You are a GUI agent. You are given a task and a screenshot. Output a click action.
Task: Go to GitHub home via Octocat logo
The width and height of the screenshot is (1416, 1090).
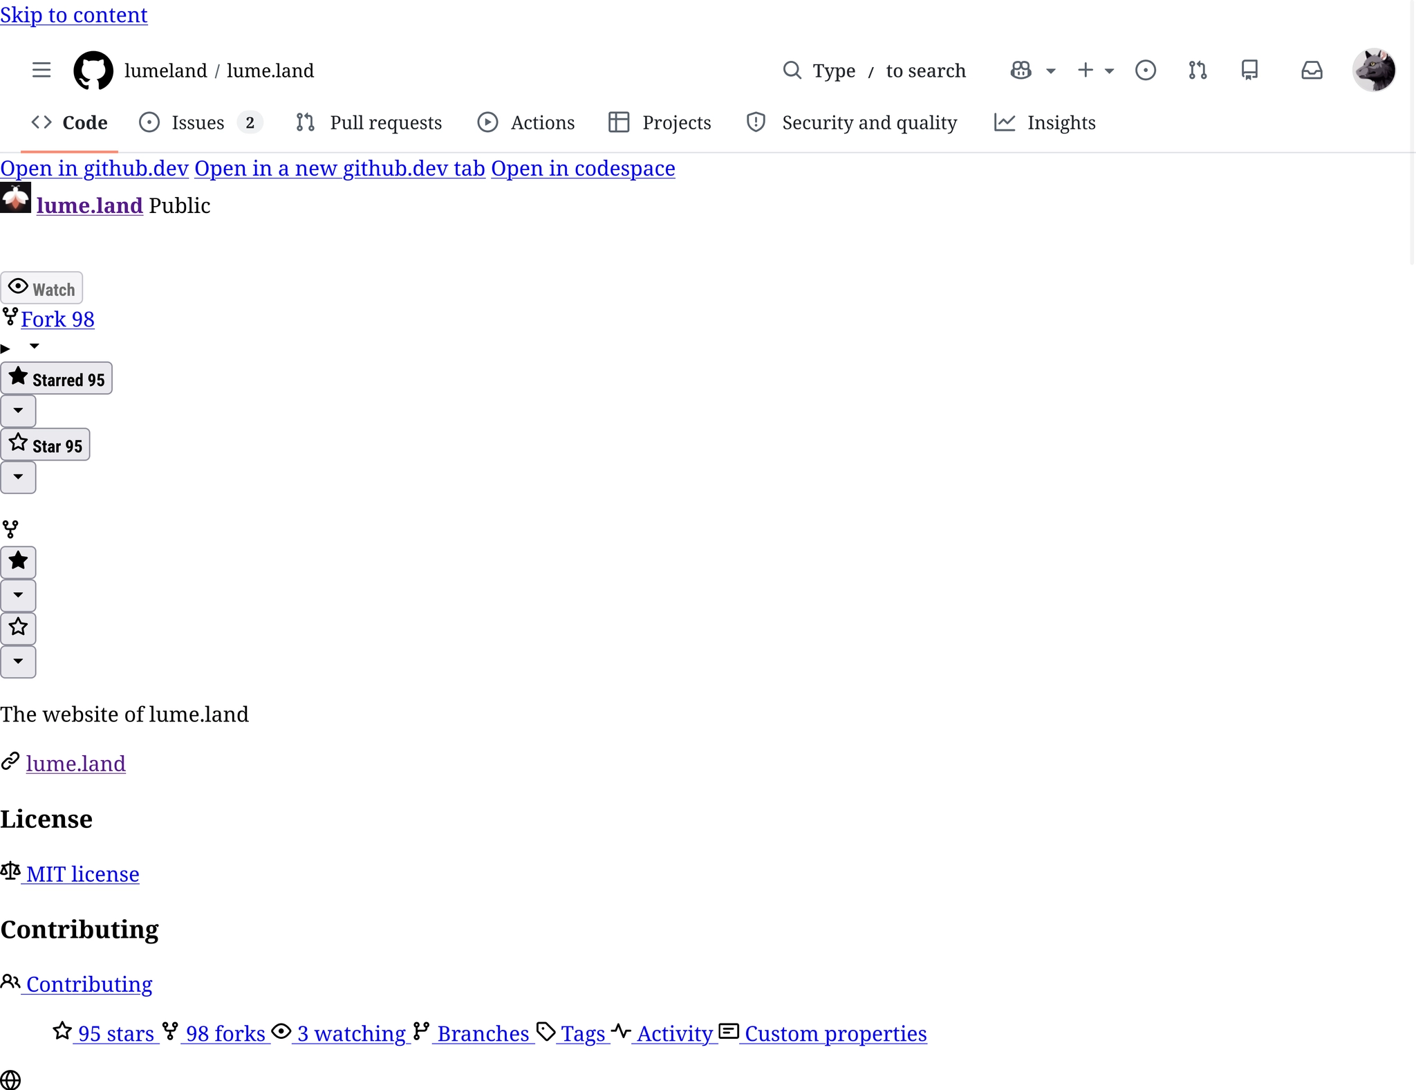point(93,70)
